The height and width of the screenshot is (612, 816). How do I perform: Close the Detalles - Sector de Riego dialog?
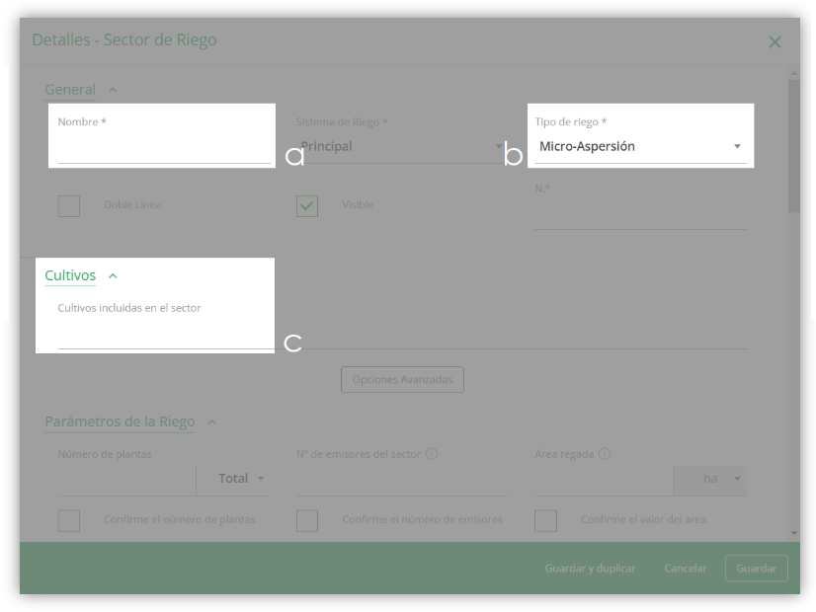click(775, 42)
